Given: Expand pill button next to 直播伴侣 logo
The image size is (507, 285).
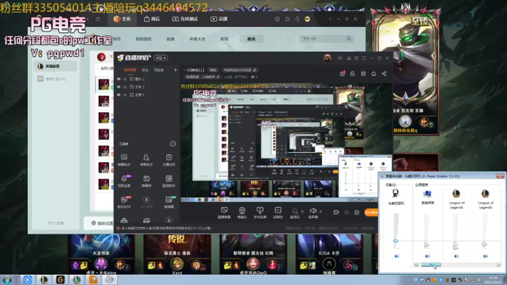Looking at the screenshot, I should 161,58.
